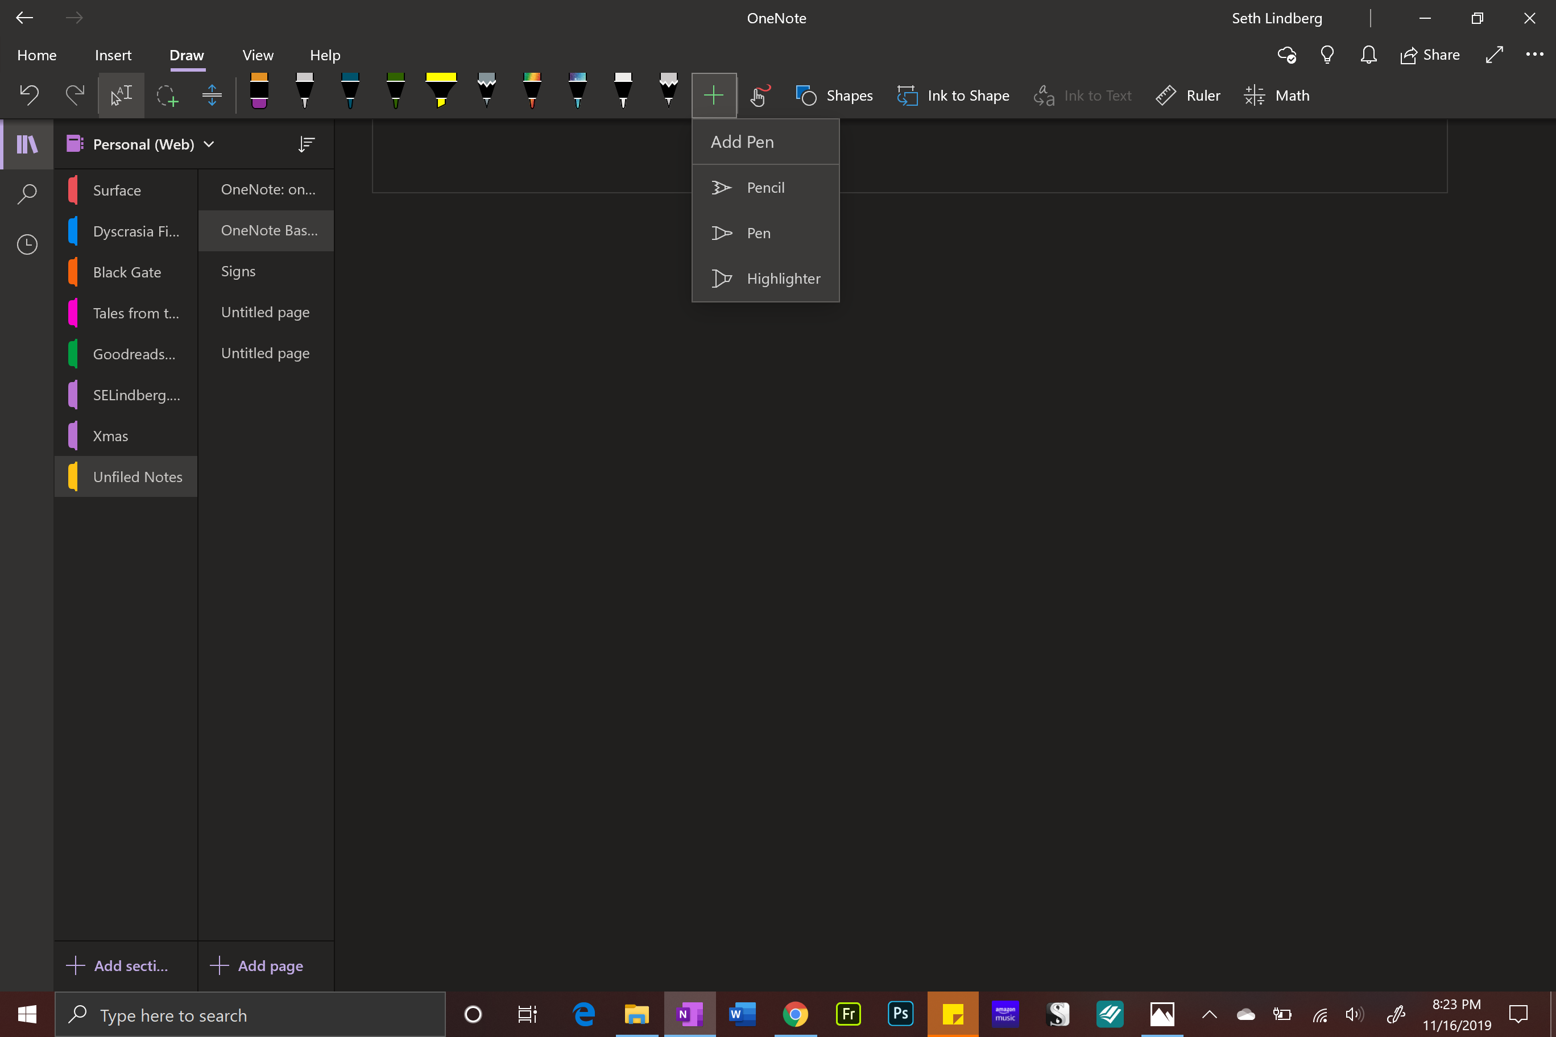Toggle the Ruler
1556x1037 pixels.
[x=1188, y=96]
